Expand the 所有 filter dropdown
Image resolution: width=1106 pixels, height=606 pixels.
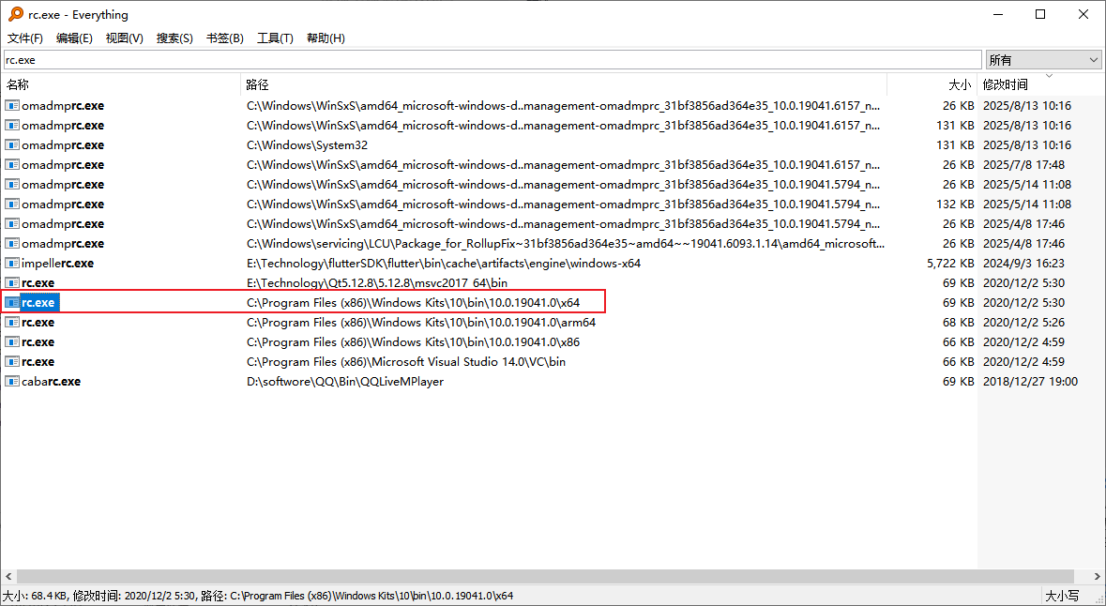coord(1043,60)
